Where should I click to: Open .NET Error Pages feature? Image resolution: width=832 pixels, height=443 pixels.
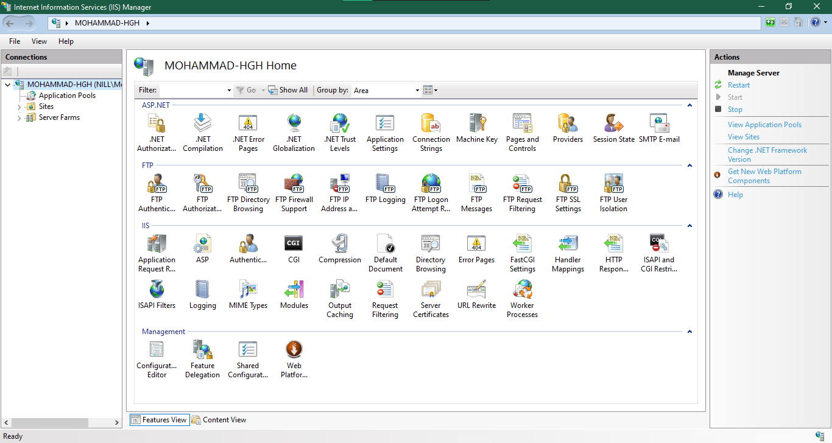(249, 133)
